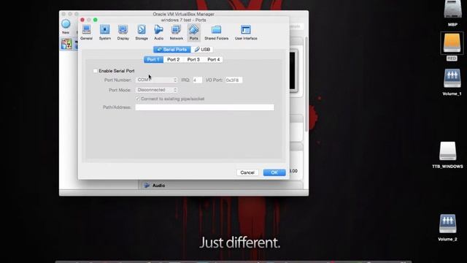The height and width of the screenshot is (263, 467).
Task: Click the IRQ input field
Action: (197, 80)
